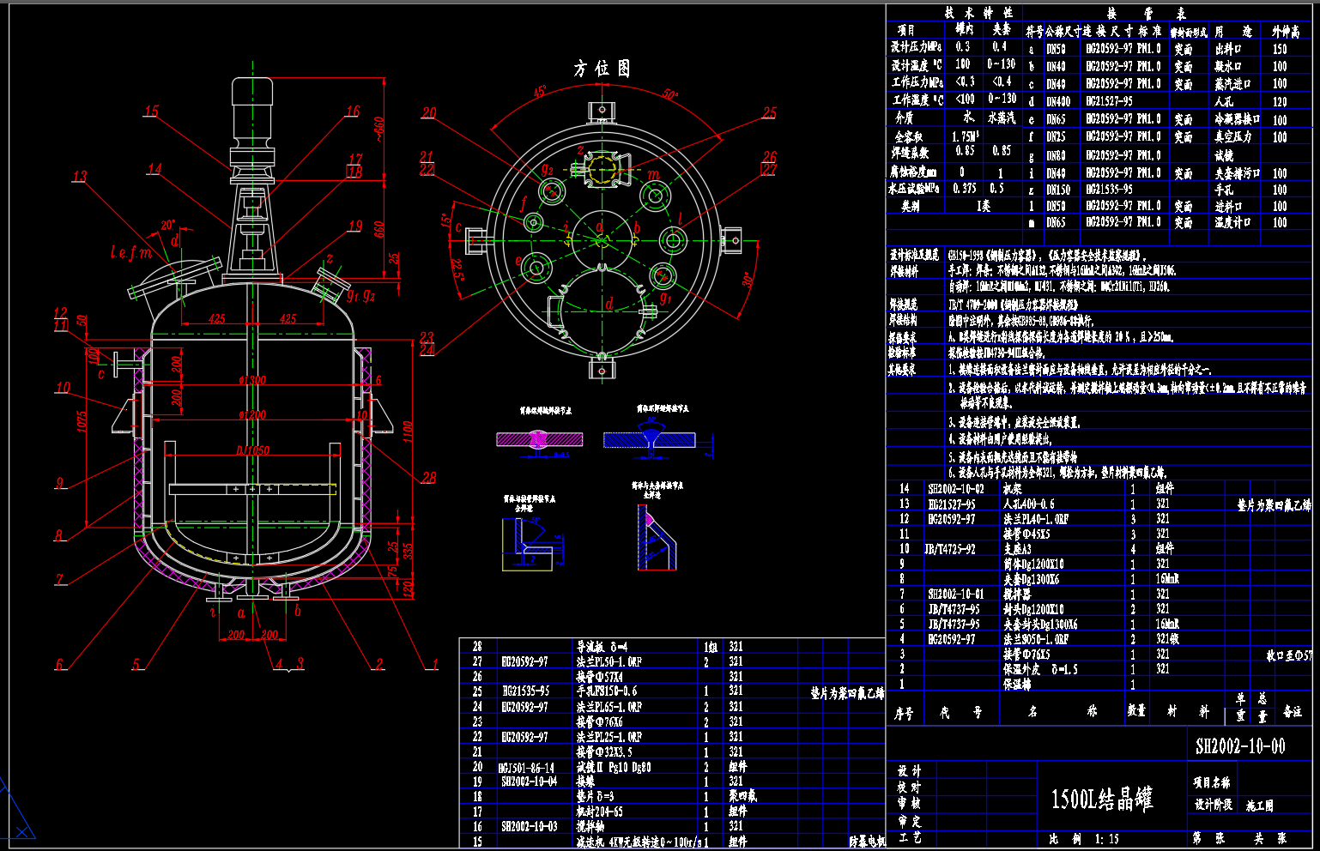The height and width of the screenshot is (851, 1320).
Task: Click the 1:15 scale value in title block
Action: point(1107,839)
